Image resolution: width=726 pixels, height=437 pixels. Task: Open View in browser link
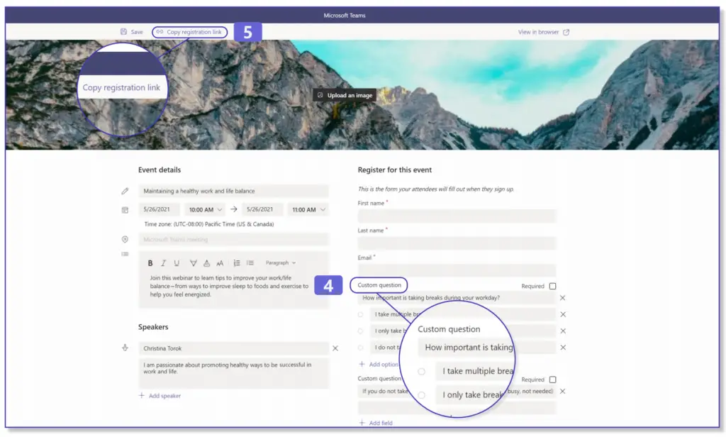538,32
